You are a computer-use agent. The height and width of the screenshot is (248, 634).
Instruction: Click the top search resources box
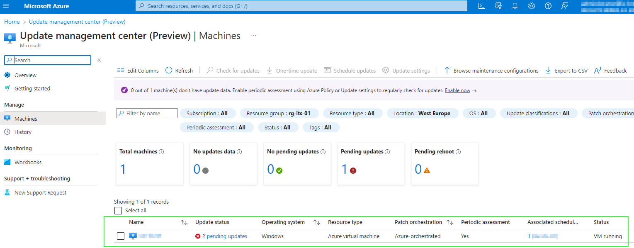tap(301, 6)
